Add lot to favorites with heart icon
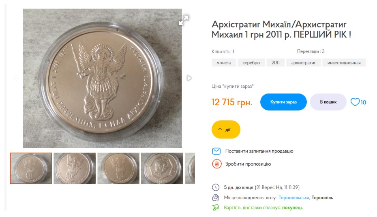Screen dimensions: 377x217 [x=355, y=102]
